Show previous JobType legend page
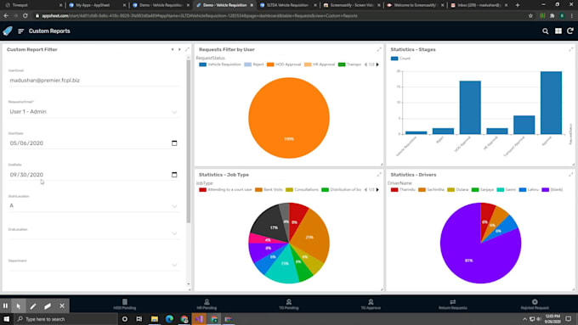The width and height of the screenshot is (578, 325). pos(365,189)
